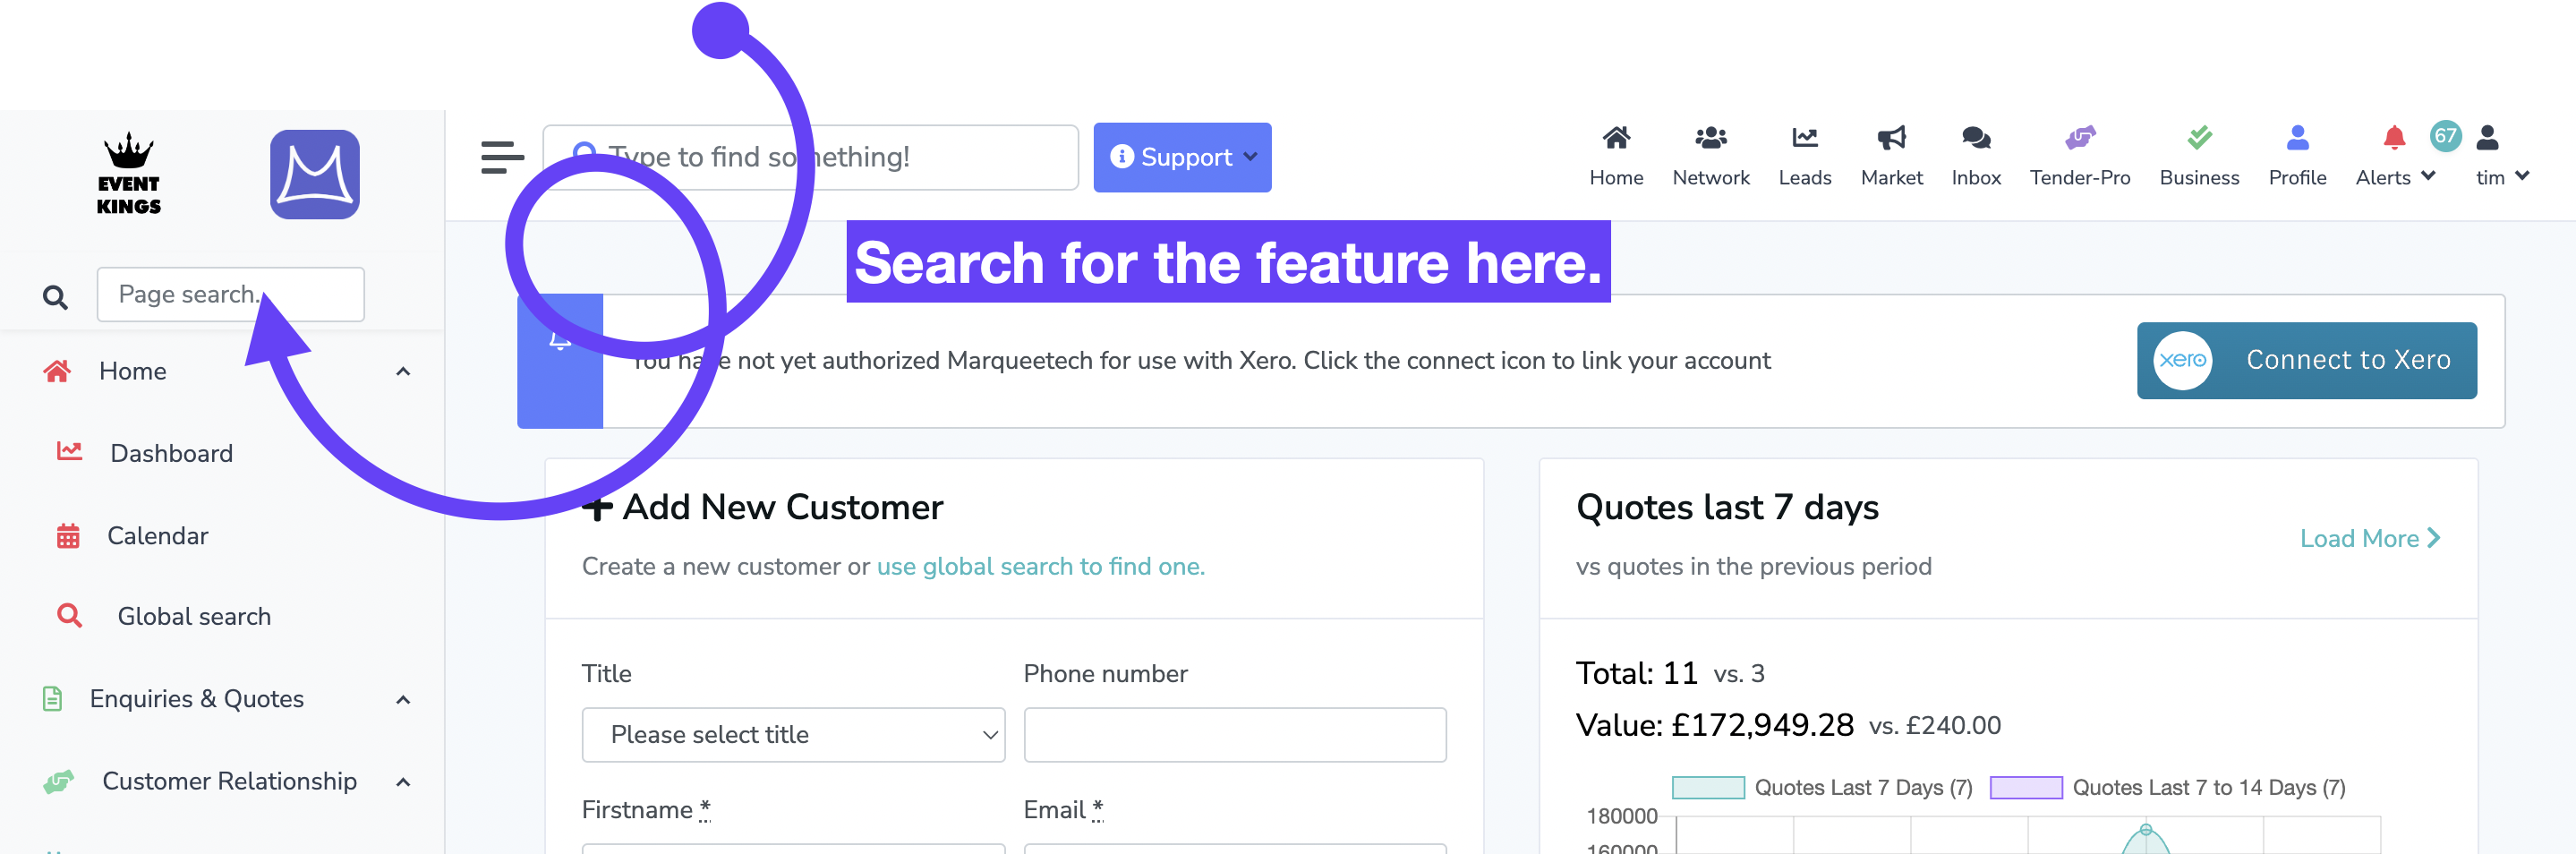
Task: Toggle the sidebar hamburger menu icon
Action: pyautogui.click(x=502, y=157)
